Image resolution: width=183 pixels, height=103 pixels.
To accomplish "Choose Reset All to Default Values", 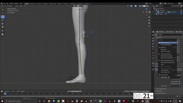I will [x=167, y=61].
